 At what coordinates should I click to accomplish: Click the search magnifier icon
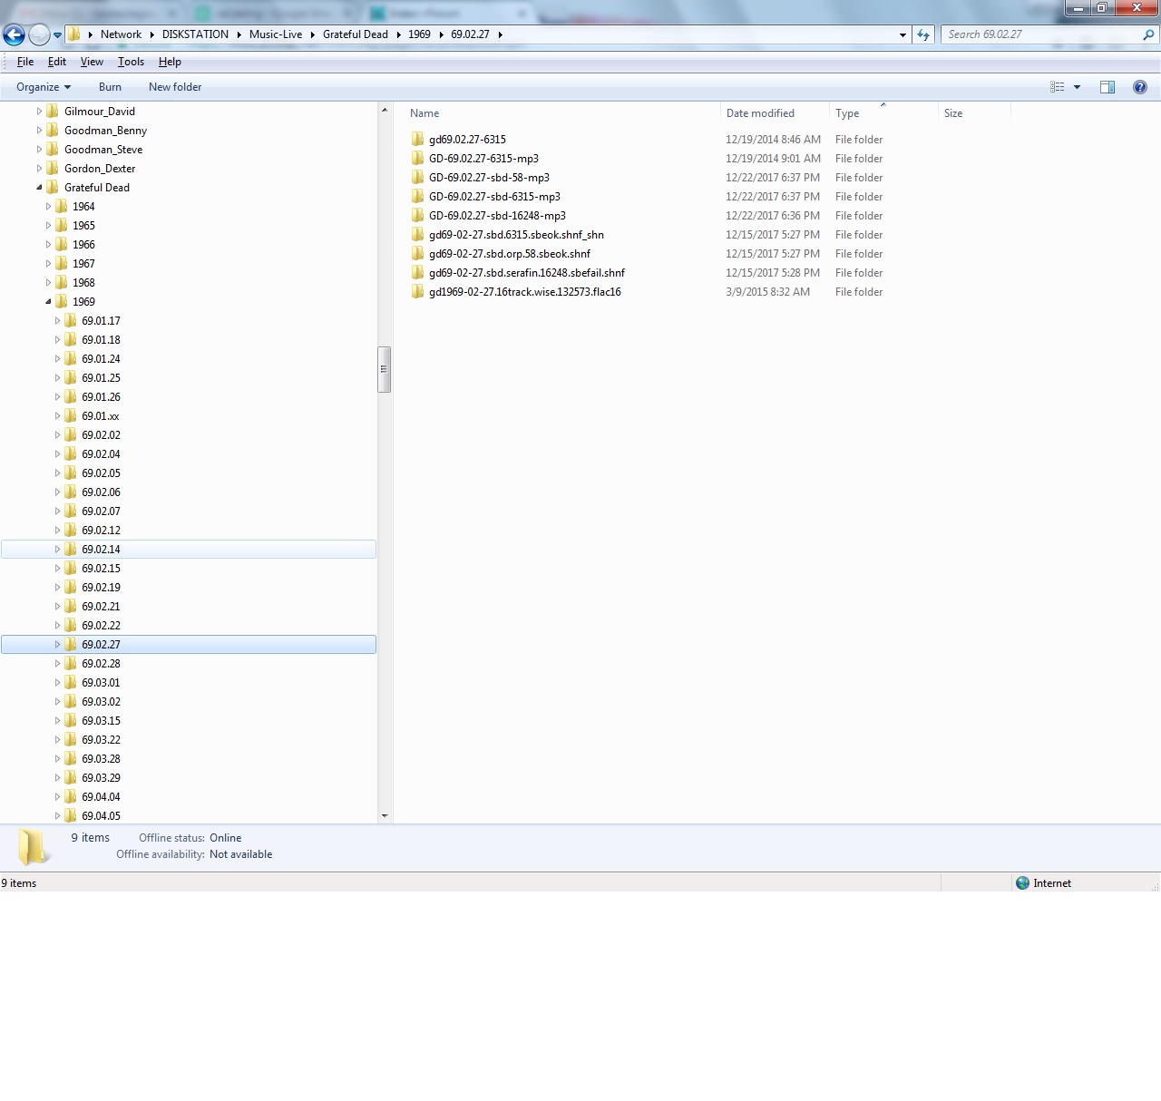pyautogui.click(x=1148, y=34)
